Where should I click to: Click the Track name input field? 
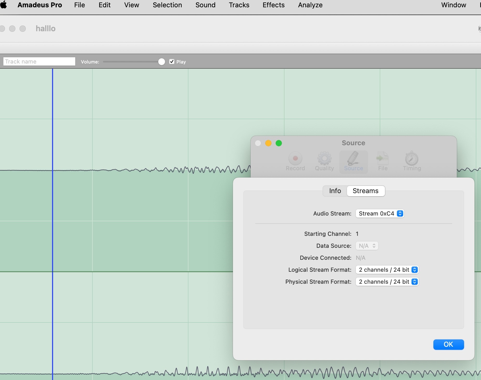point(39,62)
